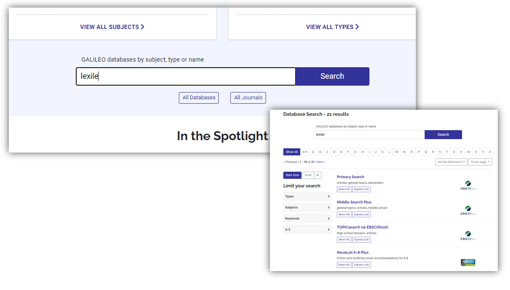
Task: Click the large Search button on homepage
Action: 332,76
